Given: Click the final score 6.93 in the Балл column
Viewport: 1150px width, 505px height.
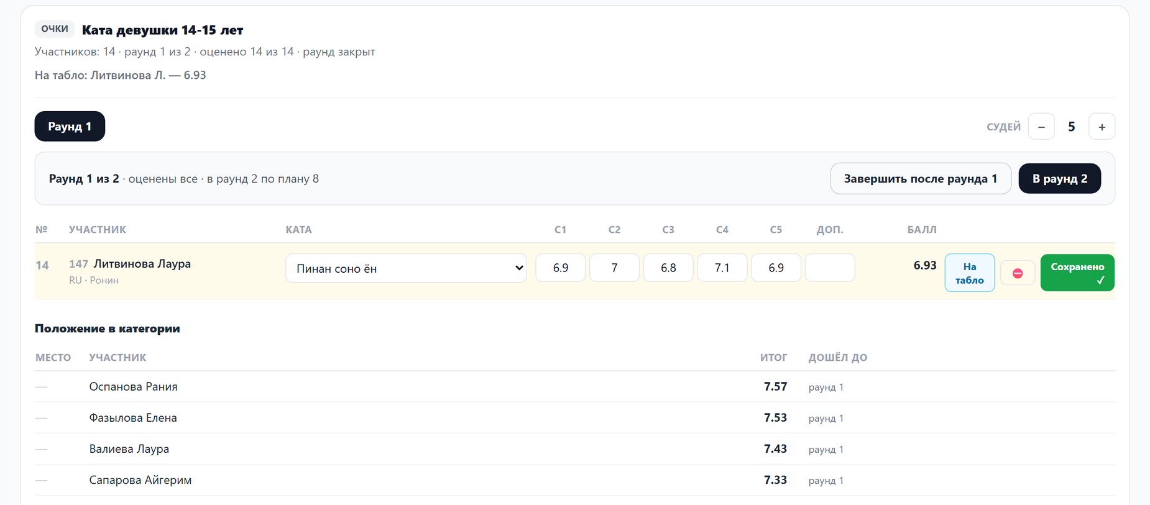Looking at the screenshot, I should [925, 265].
